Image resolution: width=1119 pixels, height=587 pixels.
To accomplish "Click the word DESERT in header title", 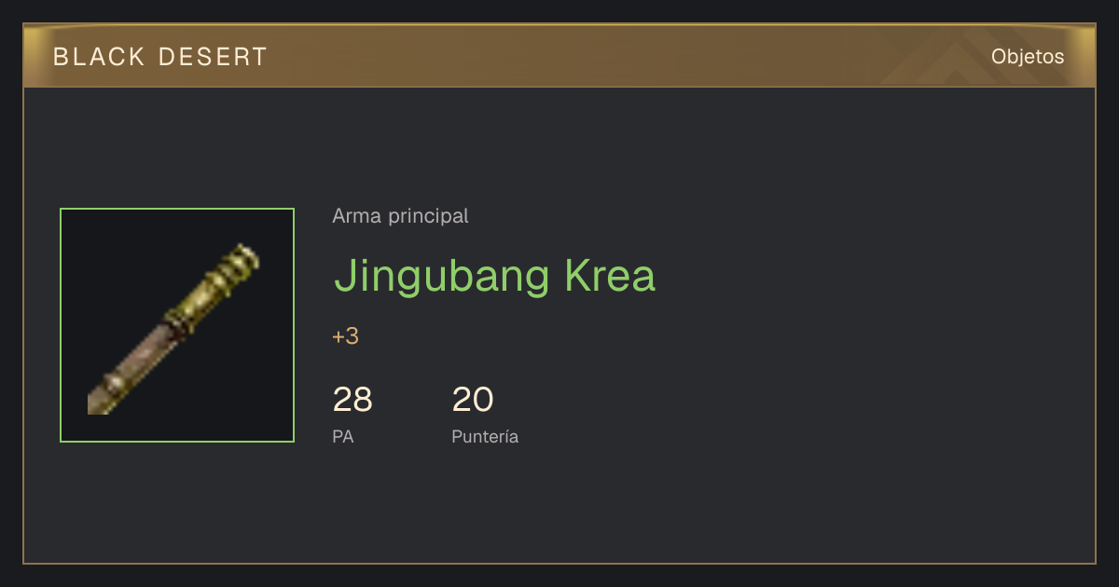I will coord(213,57).
